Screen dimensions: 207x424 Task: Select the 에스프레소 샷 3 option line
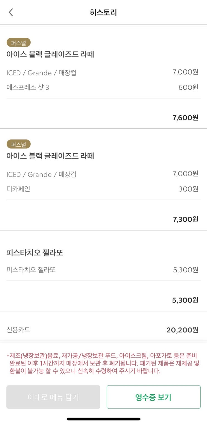[28, 88]
